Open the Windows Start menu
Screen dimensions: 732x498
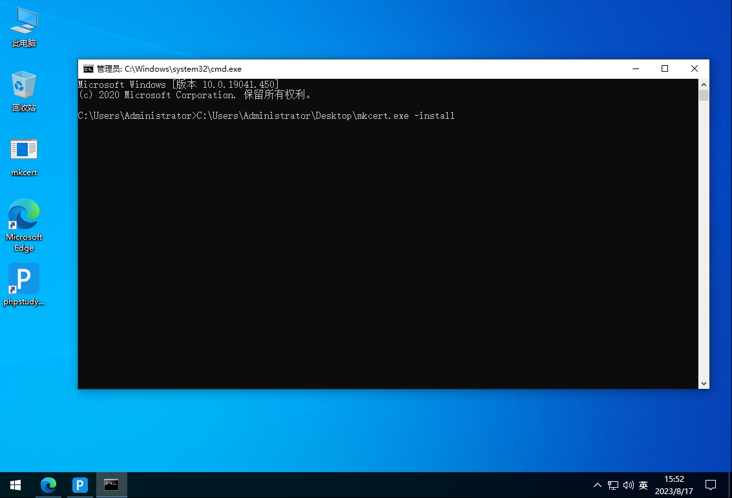click(x=16, y=485)
